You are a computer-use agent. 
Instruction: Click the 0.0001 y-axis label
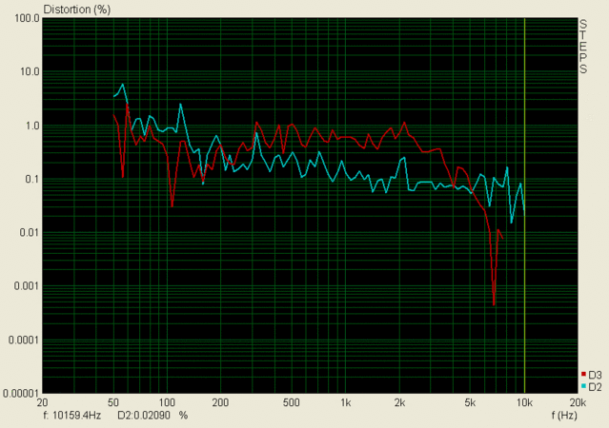tap(25, 340)
